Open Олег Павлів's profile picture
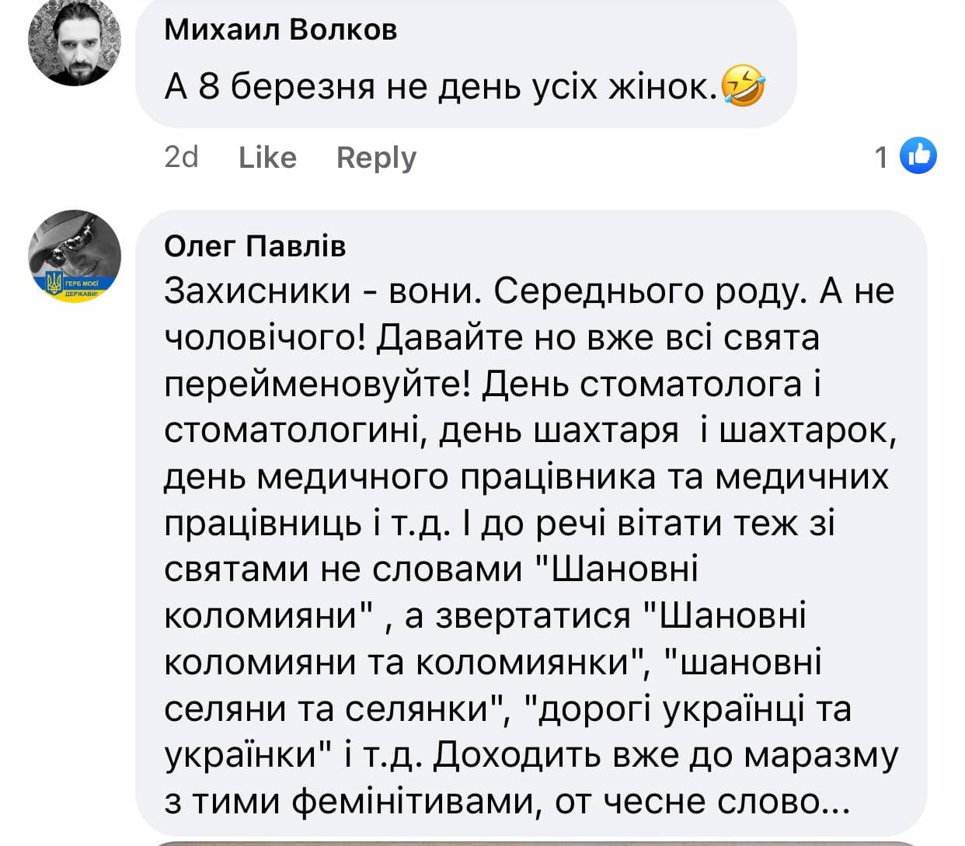This screenshot has height=846, width=965. click(75, 256)
